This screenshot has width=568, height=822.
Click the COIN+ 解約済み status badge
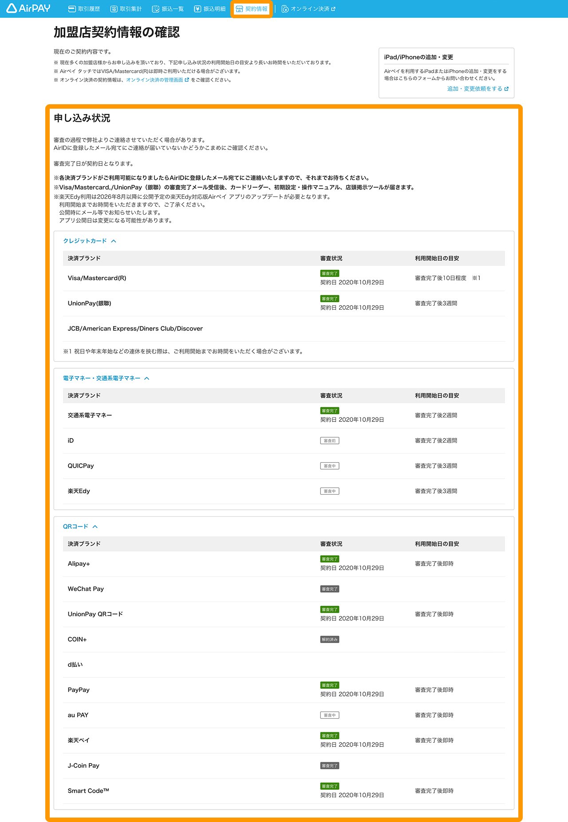point(330,640)
